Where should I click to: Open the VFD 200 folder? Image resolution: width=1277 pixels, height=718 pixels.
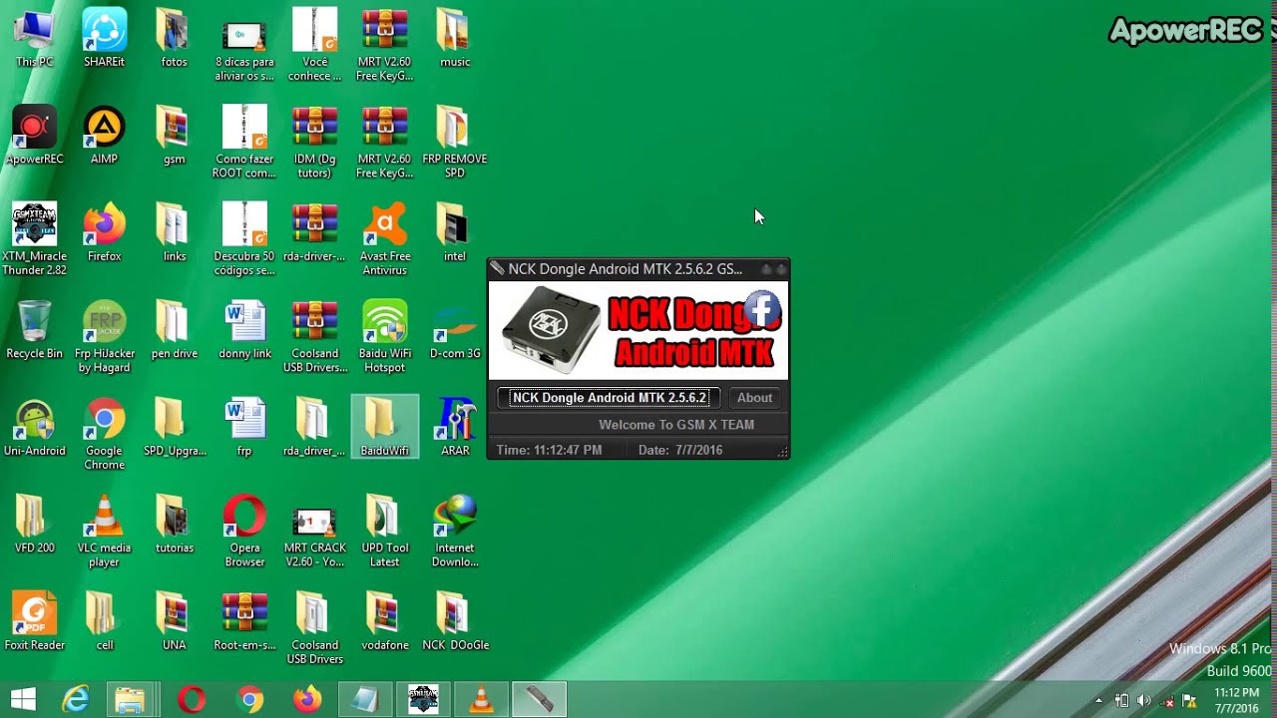(x=34, y=524)
